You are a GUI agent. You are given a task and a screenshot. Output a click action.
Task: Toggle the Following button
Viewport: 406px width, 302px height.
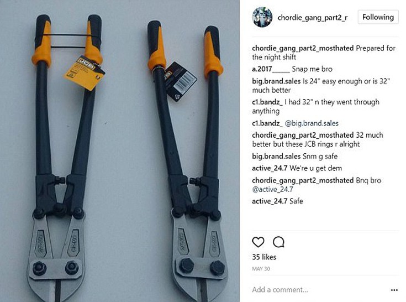pyautogui.click(x=378, y=17)
